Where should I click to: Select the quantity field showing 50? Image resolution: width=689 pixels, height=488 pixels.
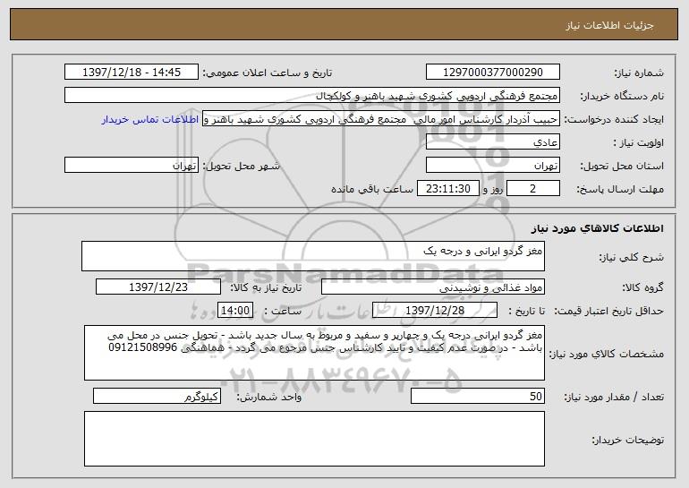coord(478,396)
